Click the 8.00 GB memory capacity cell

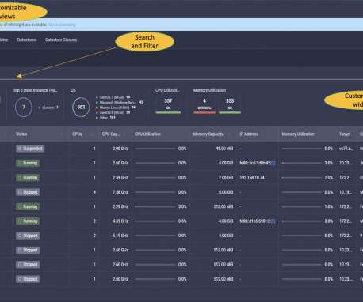[226, 192]
